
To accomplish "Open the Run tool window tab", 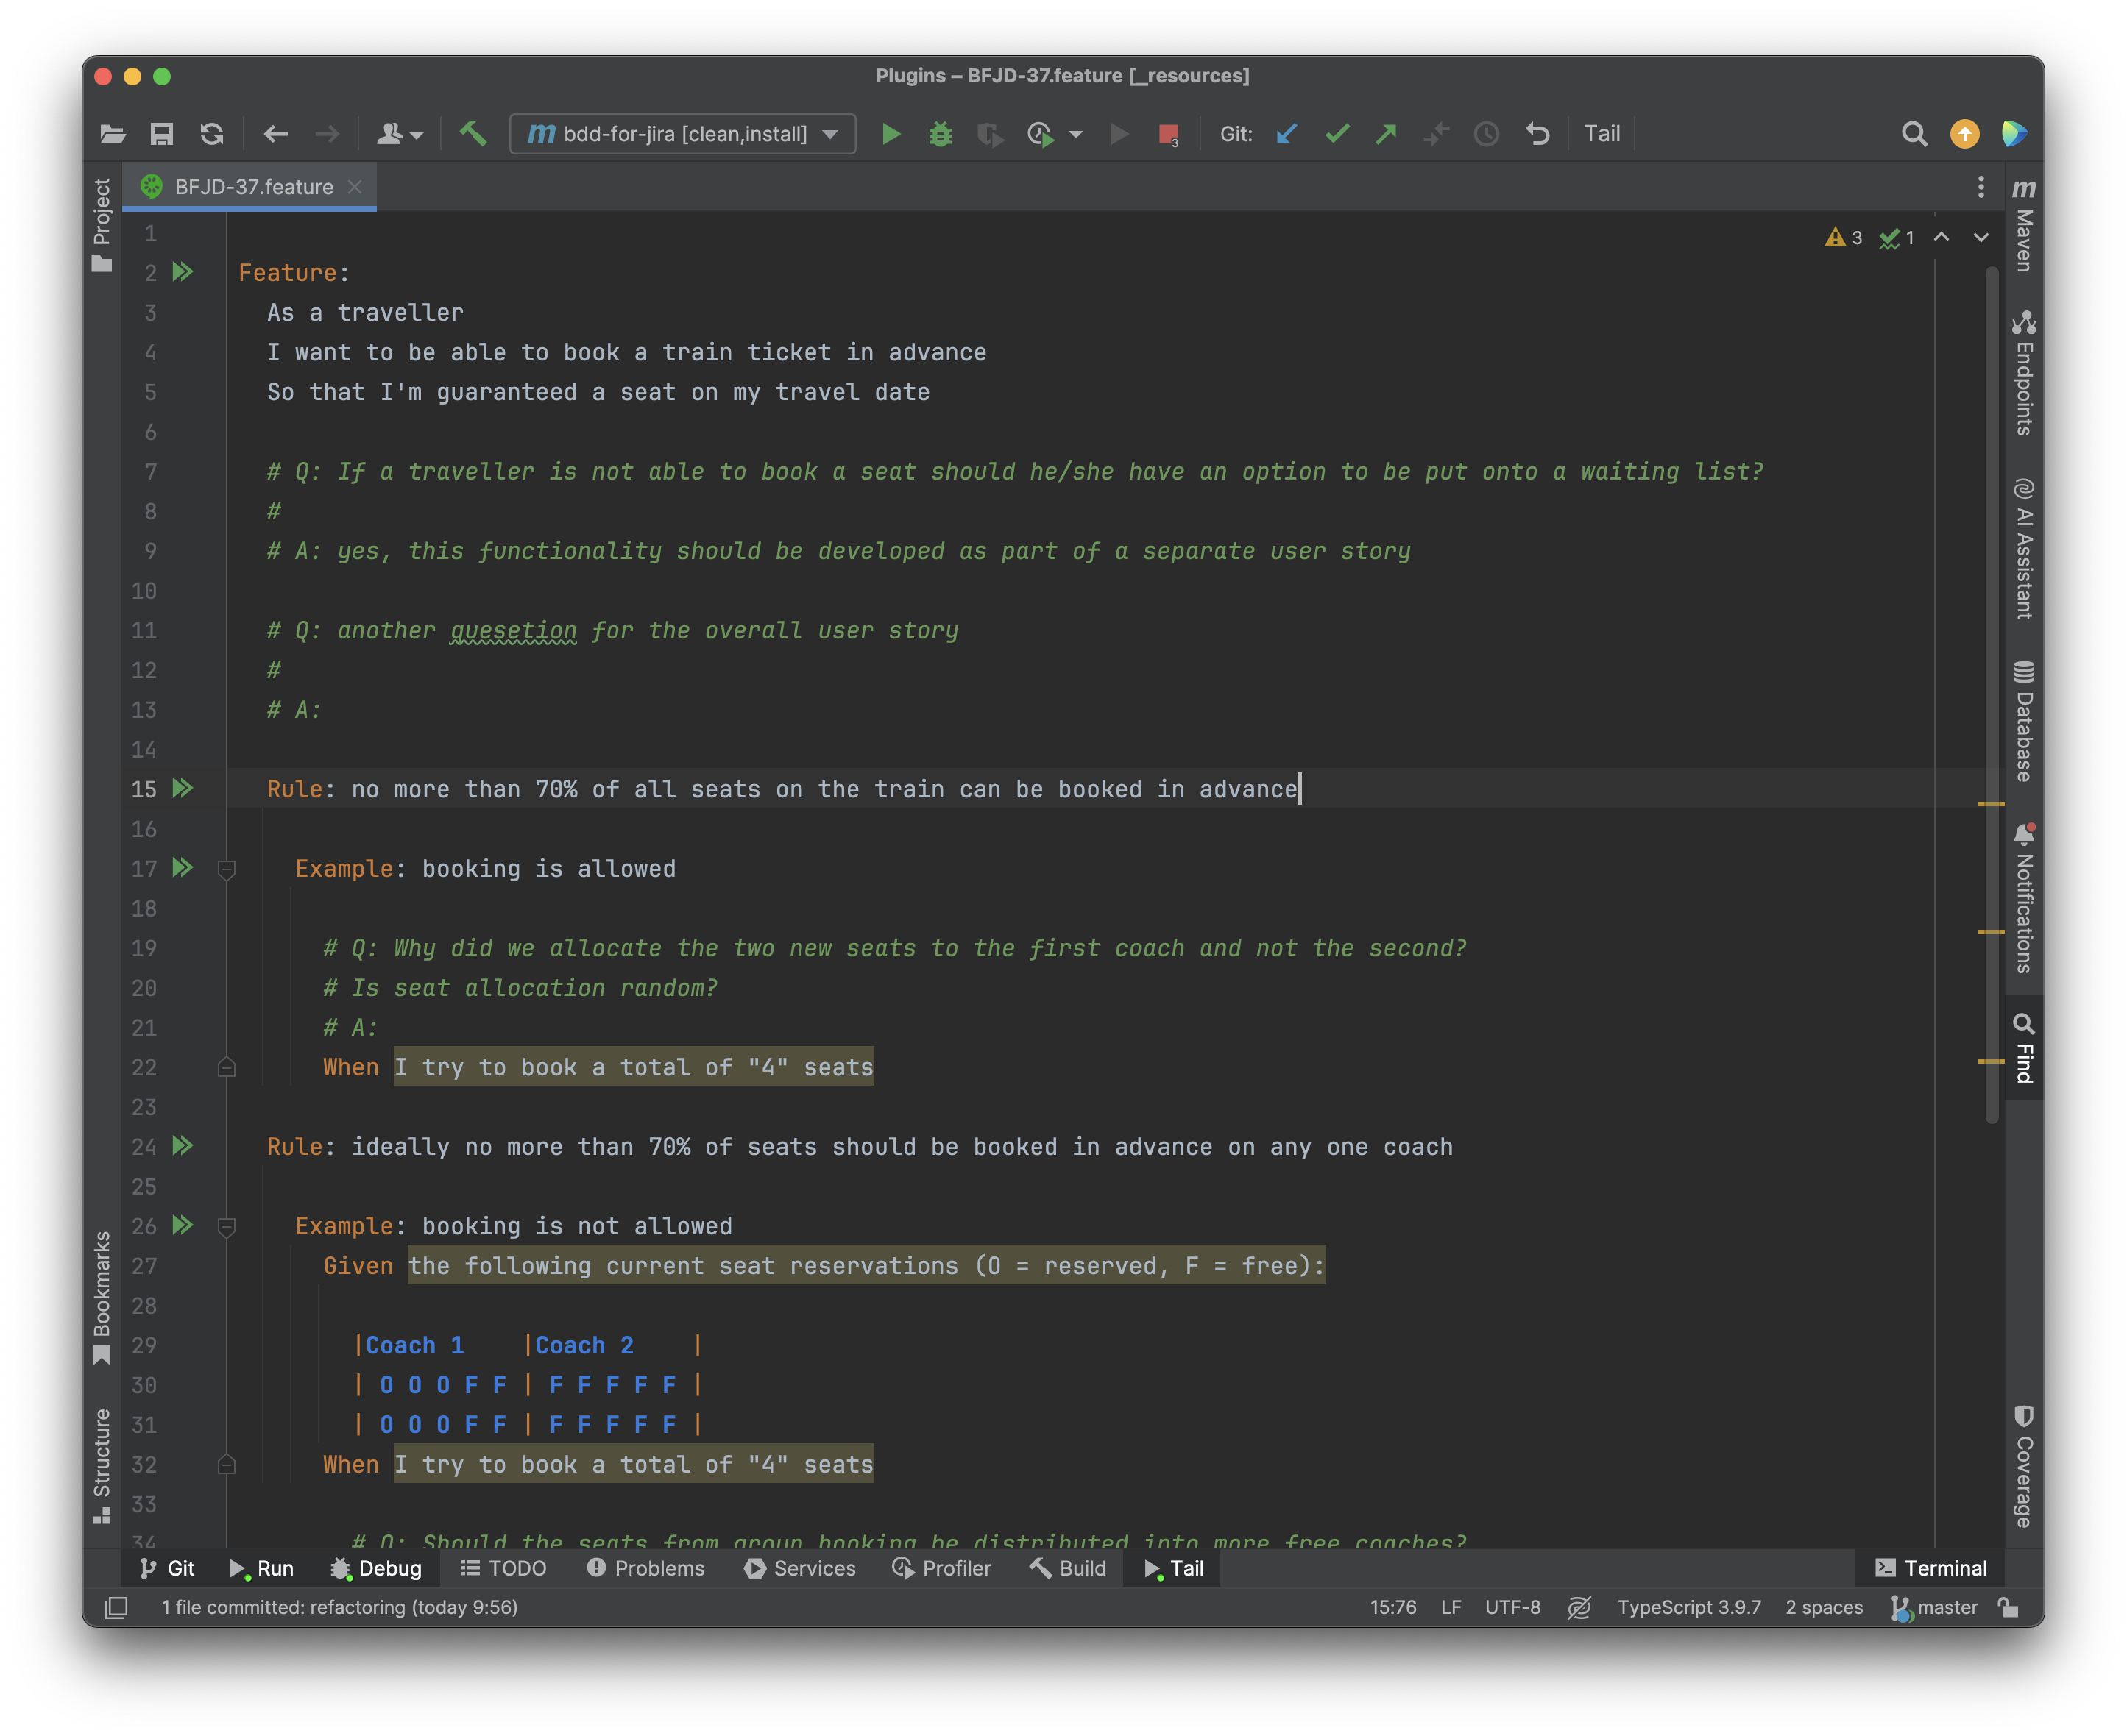I will pos(261,1568).
